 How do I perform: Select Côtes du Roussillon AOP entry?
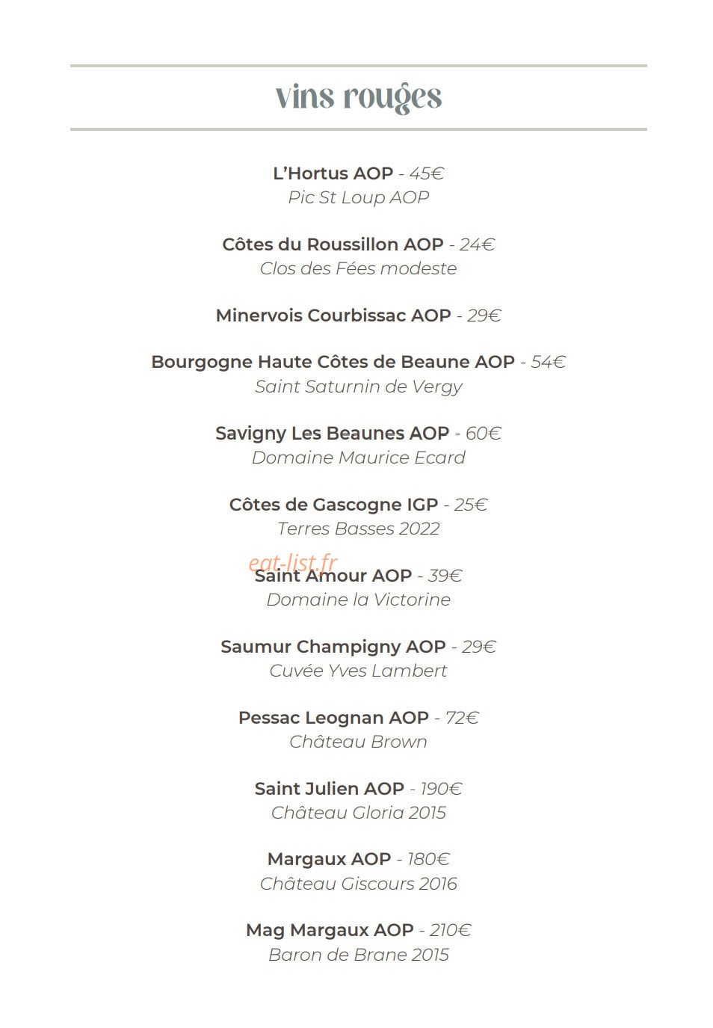pyautogui.click(x=359, y=244)
